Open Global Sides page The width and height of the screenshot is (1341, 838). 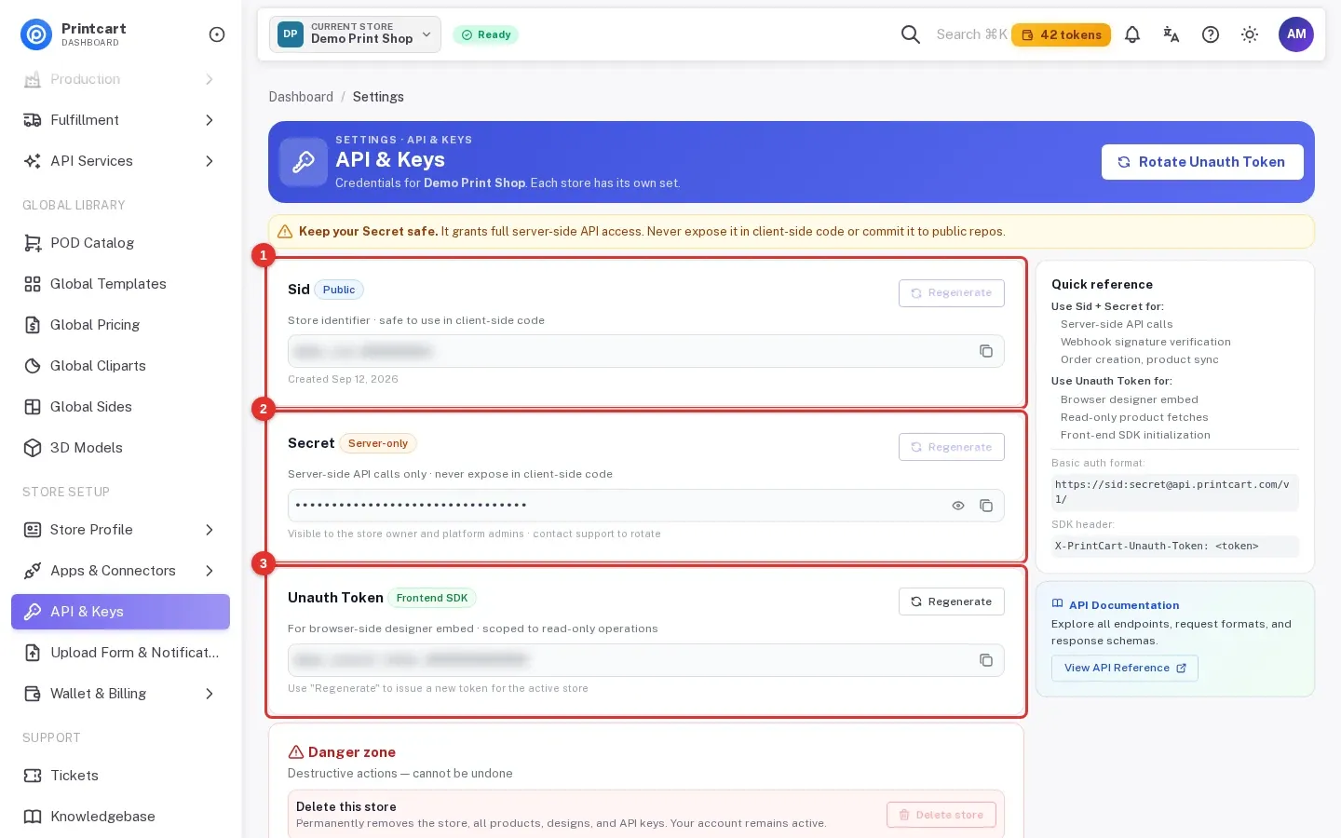120,407
